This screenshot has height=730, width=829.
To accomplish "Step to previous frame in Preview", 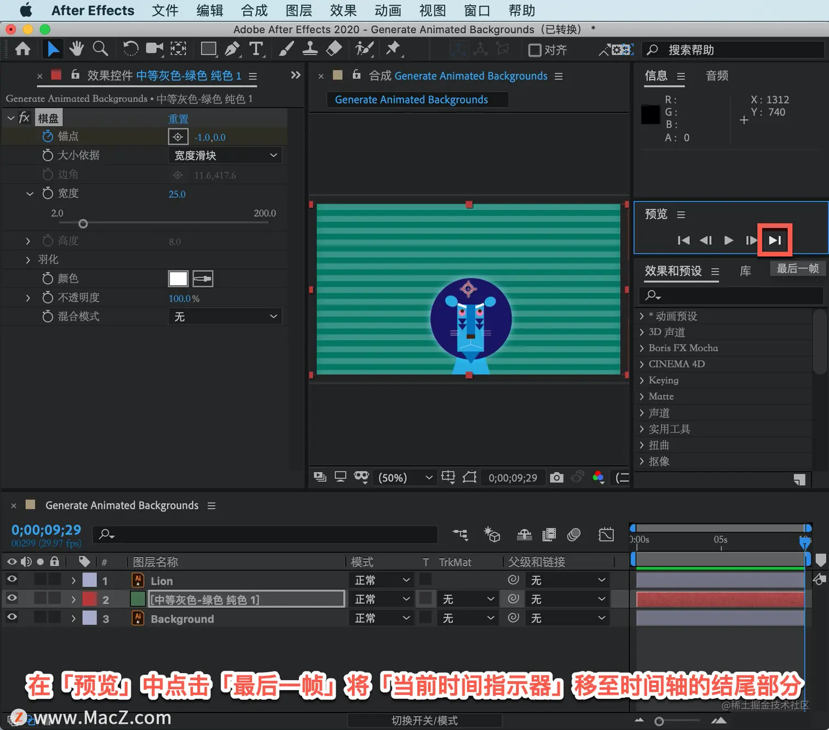I will click(706, 240).
